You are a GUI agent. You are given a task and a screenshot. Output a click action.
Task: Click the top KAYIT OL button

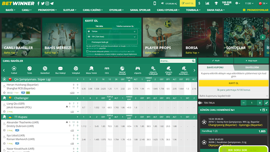pos(188,3)
